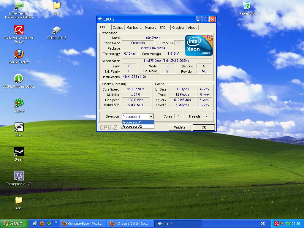Open Teamspeak 2 RC2 shortcut

pos(19,178)
